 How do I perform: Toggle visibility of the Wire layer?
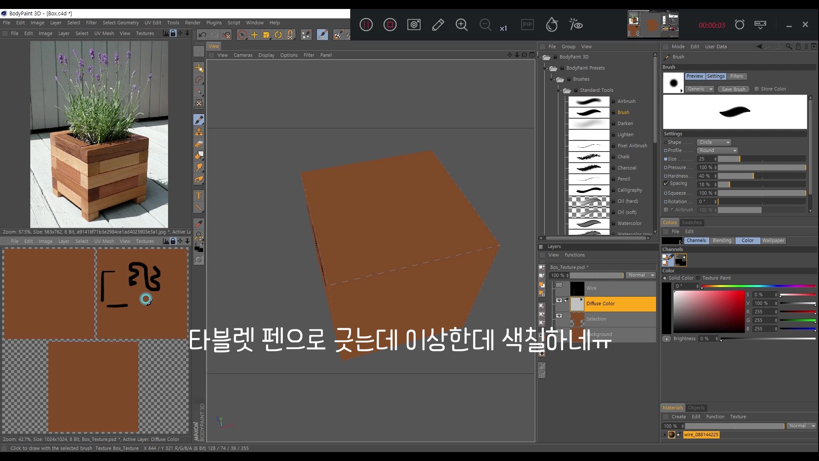point(559,285)
